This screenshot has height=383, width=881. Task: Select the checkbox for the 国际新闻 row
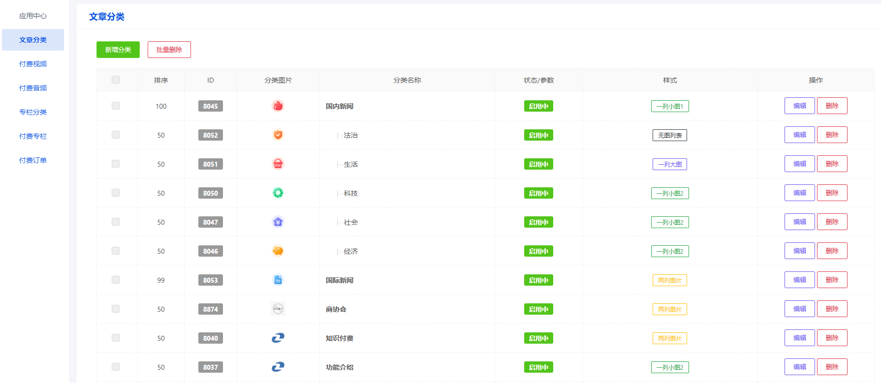click(116, 280)
